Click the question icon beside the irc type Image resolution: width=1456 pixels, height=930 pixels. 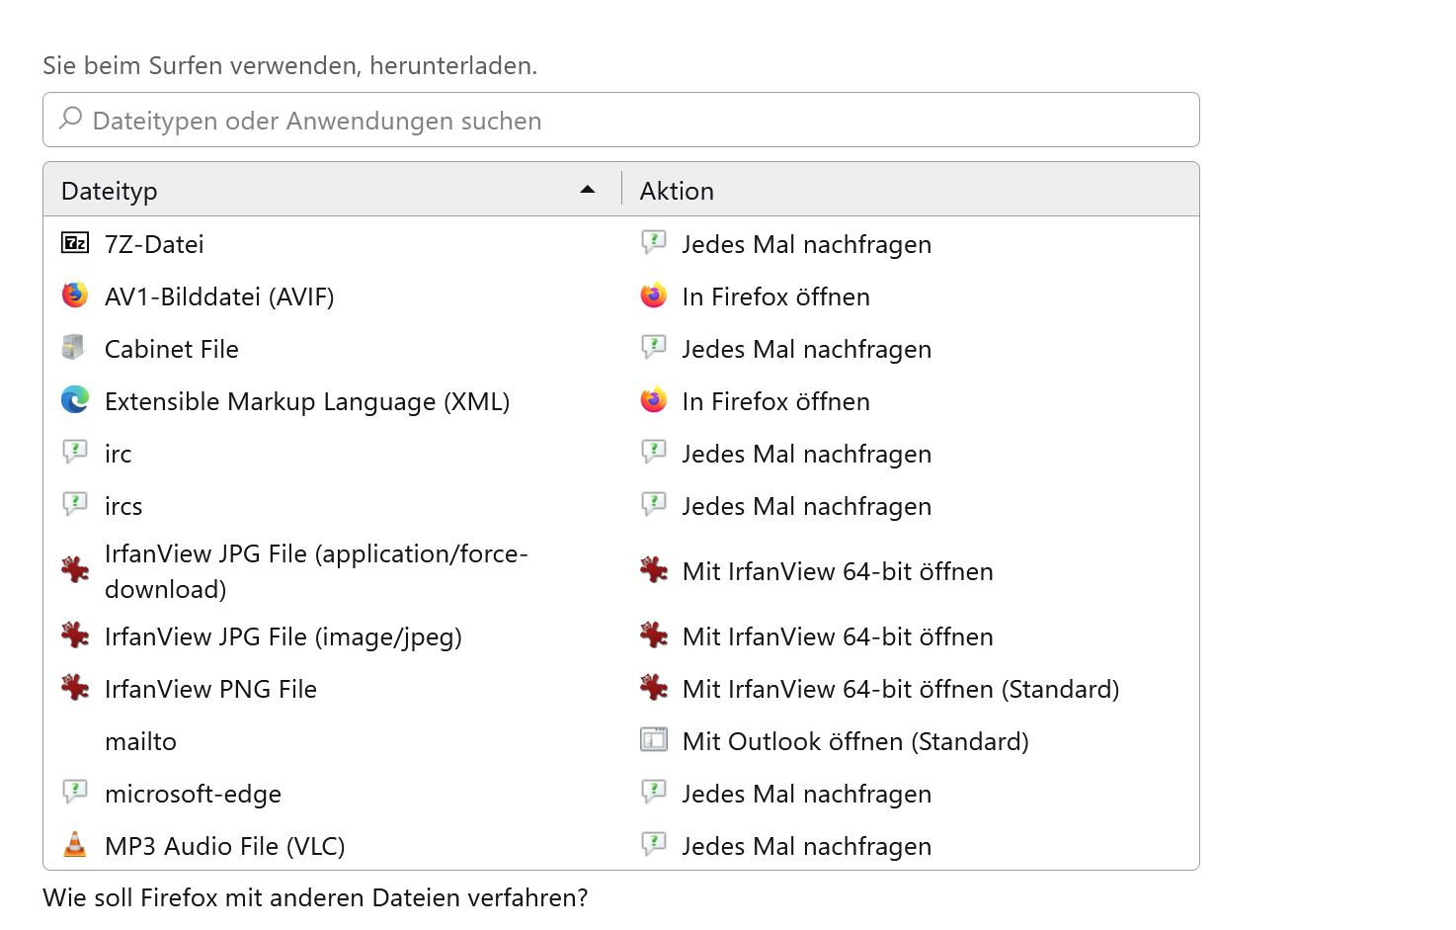click(75, 453)
